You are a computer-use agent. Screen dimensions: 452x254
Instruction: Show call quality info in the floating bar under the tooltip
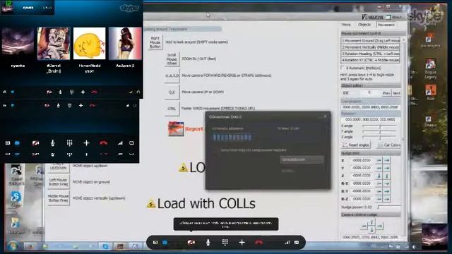click(287, 243)
